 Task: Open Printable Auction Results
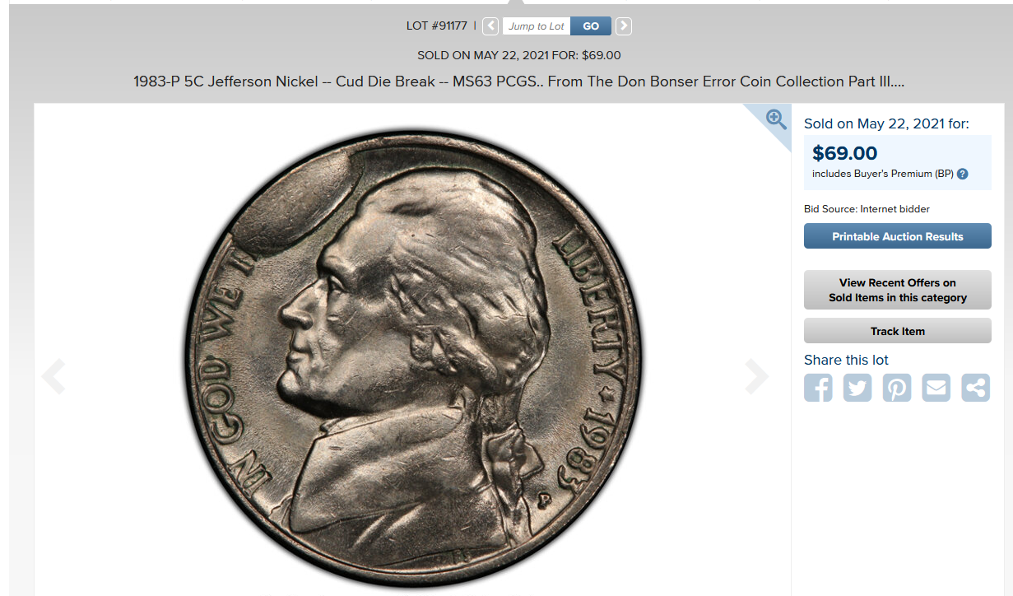point(898,236)
